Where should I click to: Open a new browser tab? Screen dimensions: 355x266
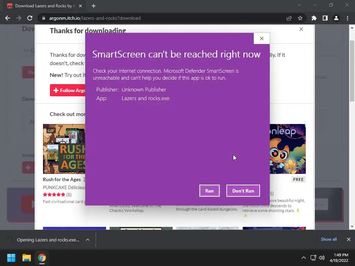click(94, 6)
